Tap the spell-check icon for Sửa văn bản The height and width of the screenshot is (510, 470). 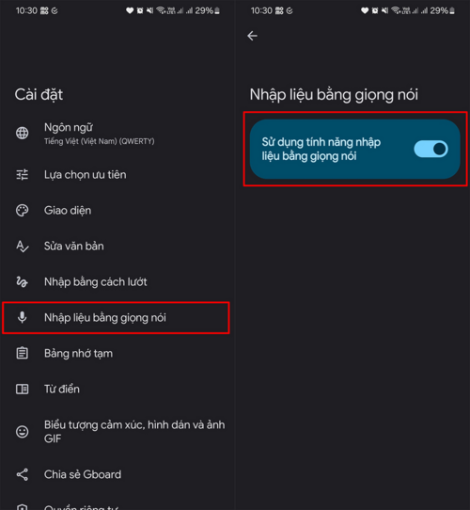click(x=23, y=247)
